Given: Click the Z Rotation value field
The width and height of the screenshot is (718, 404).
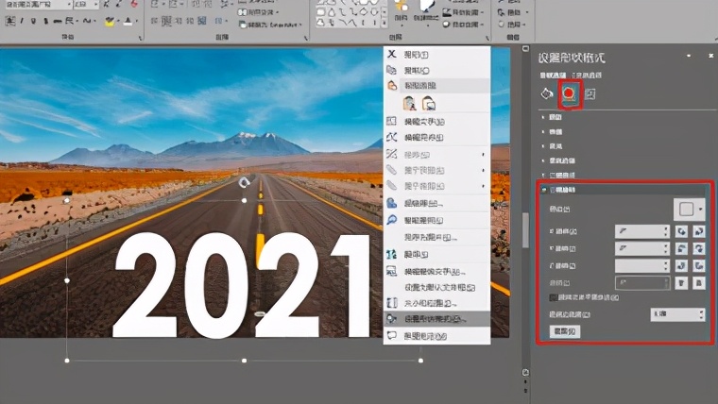Looking at the screenshot, I should 642,265.
